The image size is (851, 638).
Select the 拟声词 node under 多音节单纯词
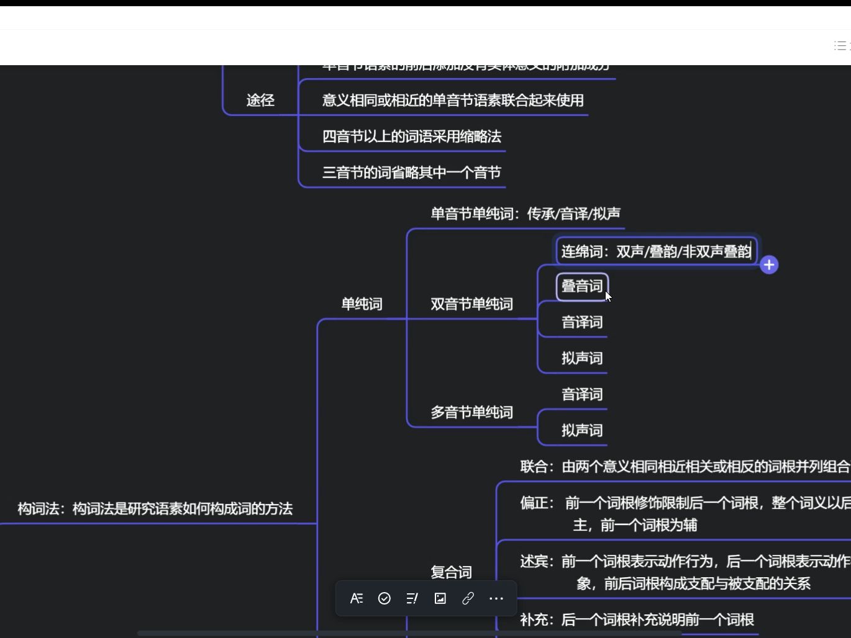click(582, 430)
